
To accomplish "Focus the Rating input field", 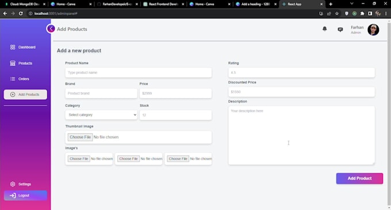I will 301,73.
